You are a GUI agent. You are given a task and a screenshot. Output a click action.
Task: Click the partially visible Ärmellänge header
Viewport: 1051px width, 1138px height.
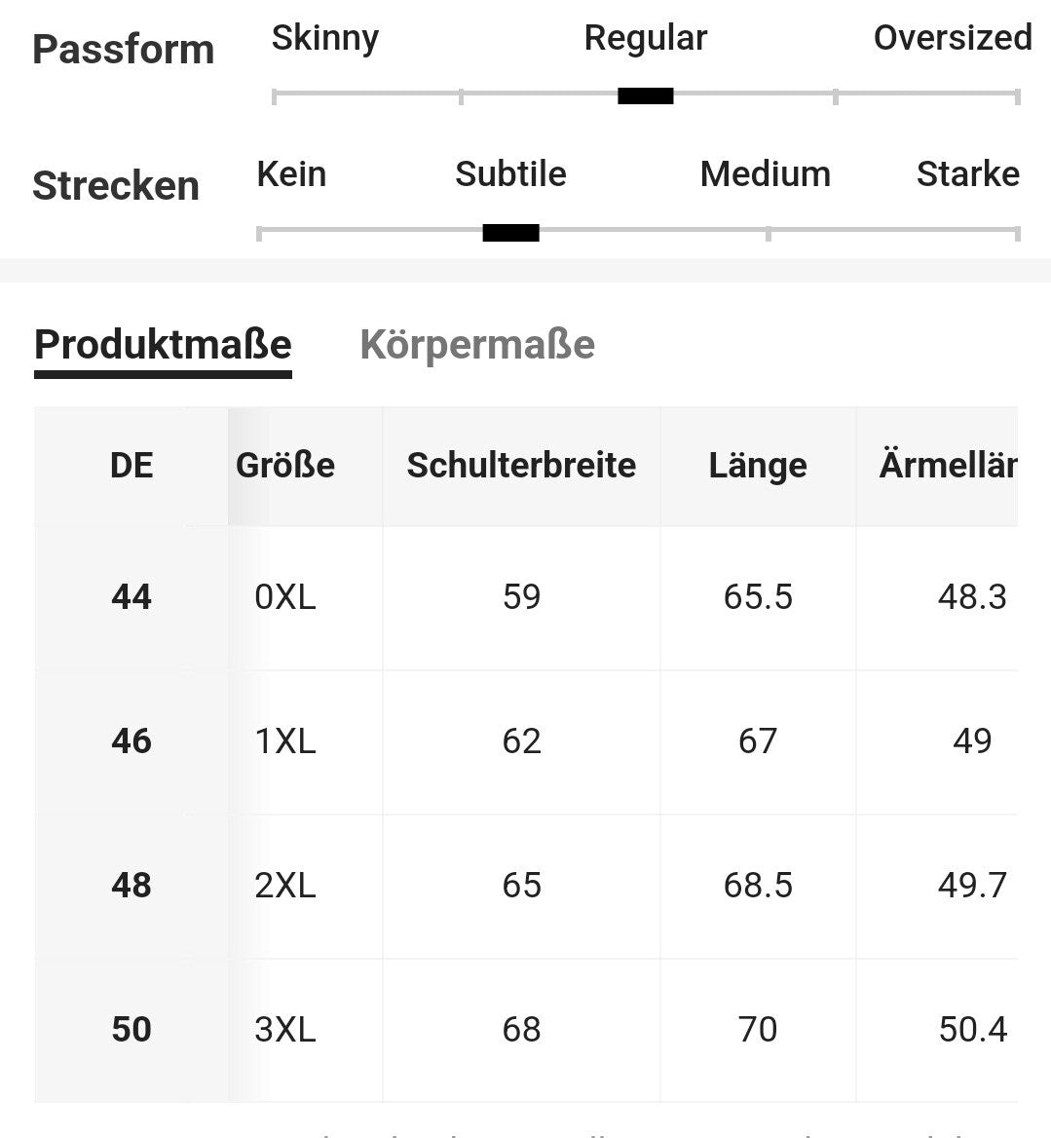(x=947, y=466)
